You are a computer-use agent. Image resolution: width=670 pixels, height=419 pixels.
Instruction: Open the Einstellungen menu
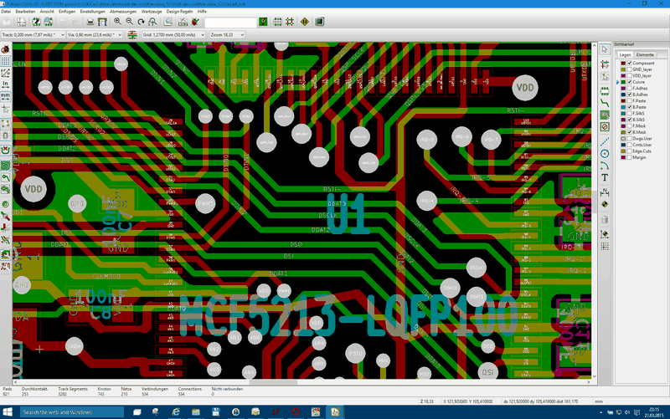pos(93,12)
